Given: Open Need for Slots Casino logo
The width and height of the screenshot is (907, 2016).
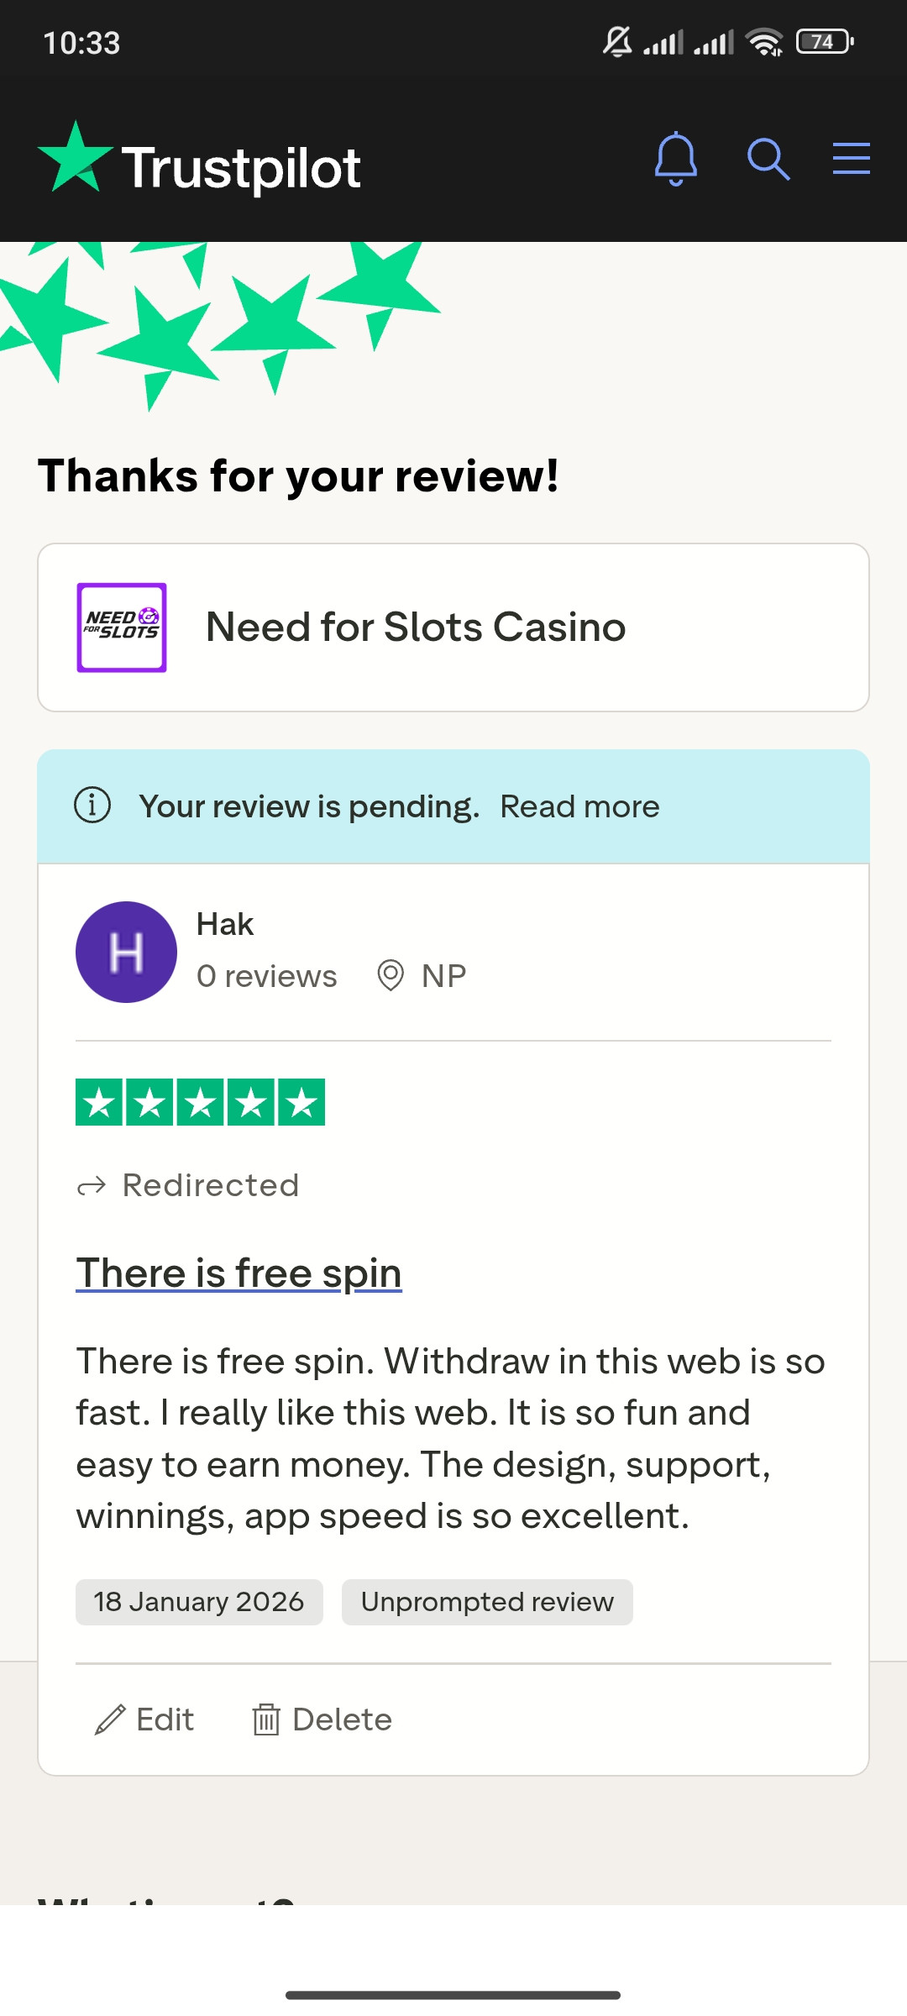Looking at the screenshot, I should [x=122, y=627].
